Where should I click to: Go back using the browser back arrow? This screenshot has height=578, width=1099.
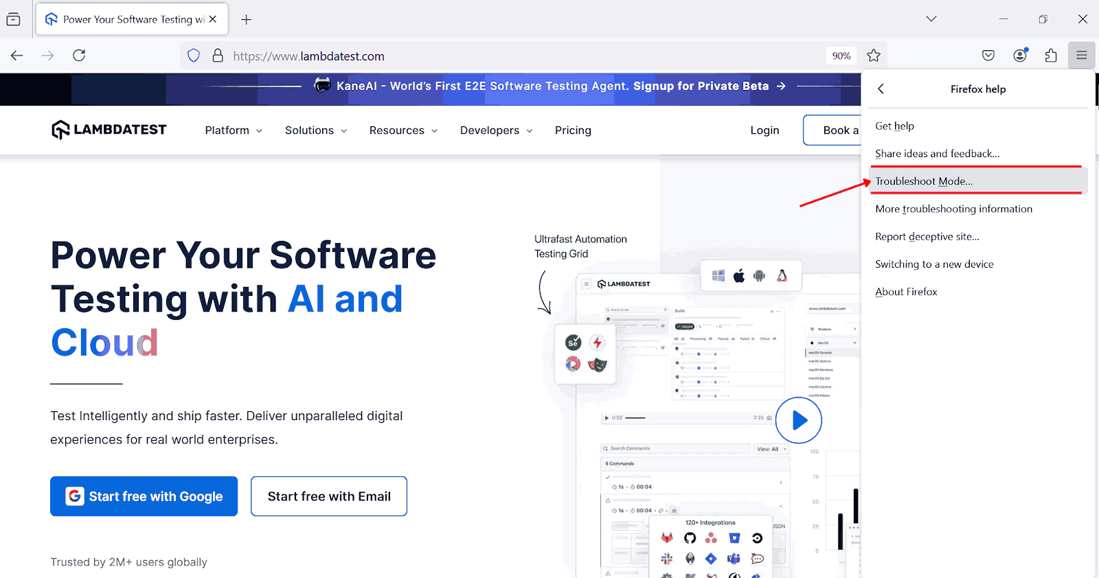pos(17,56)
